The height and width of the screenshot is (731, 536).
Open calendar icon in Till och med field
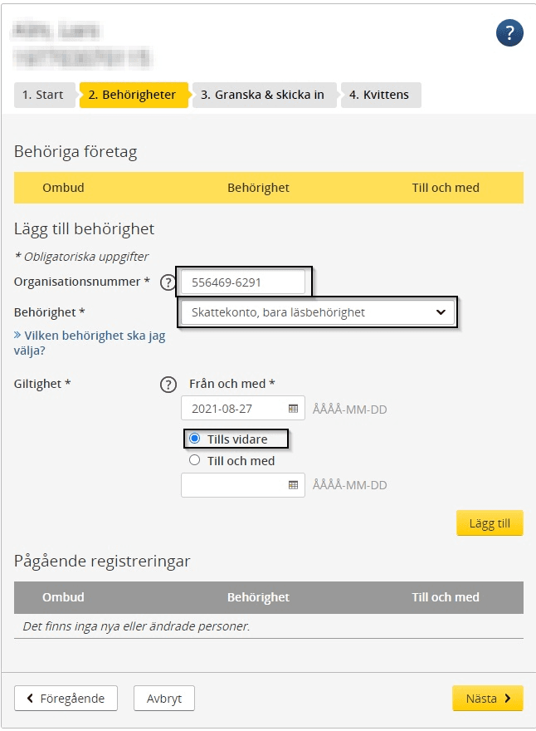[x=293, y=485]
